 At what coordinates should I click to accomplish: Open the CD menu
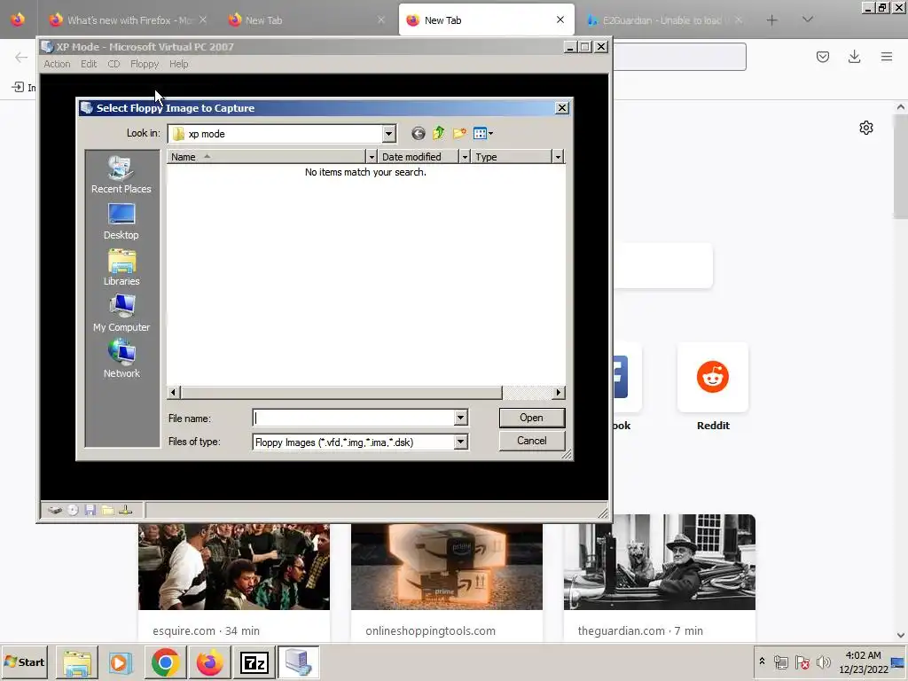(113, 64)
